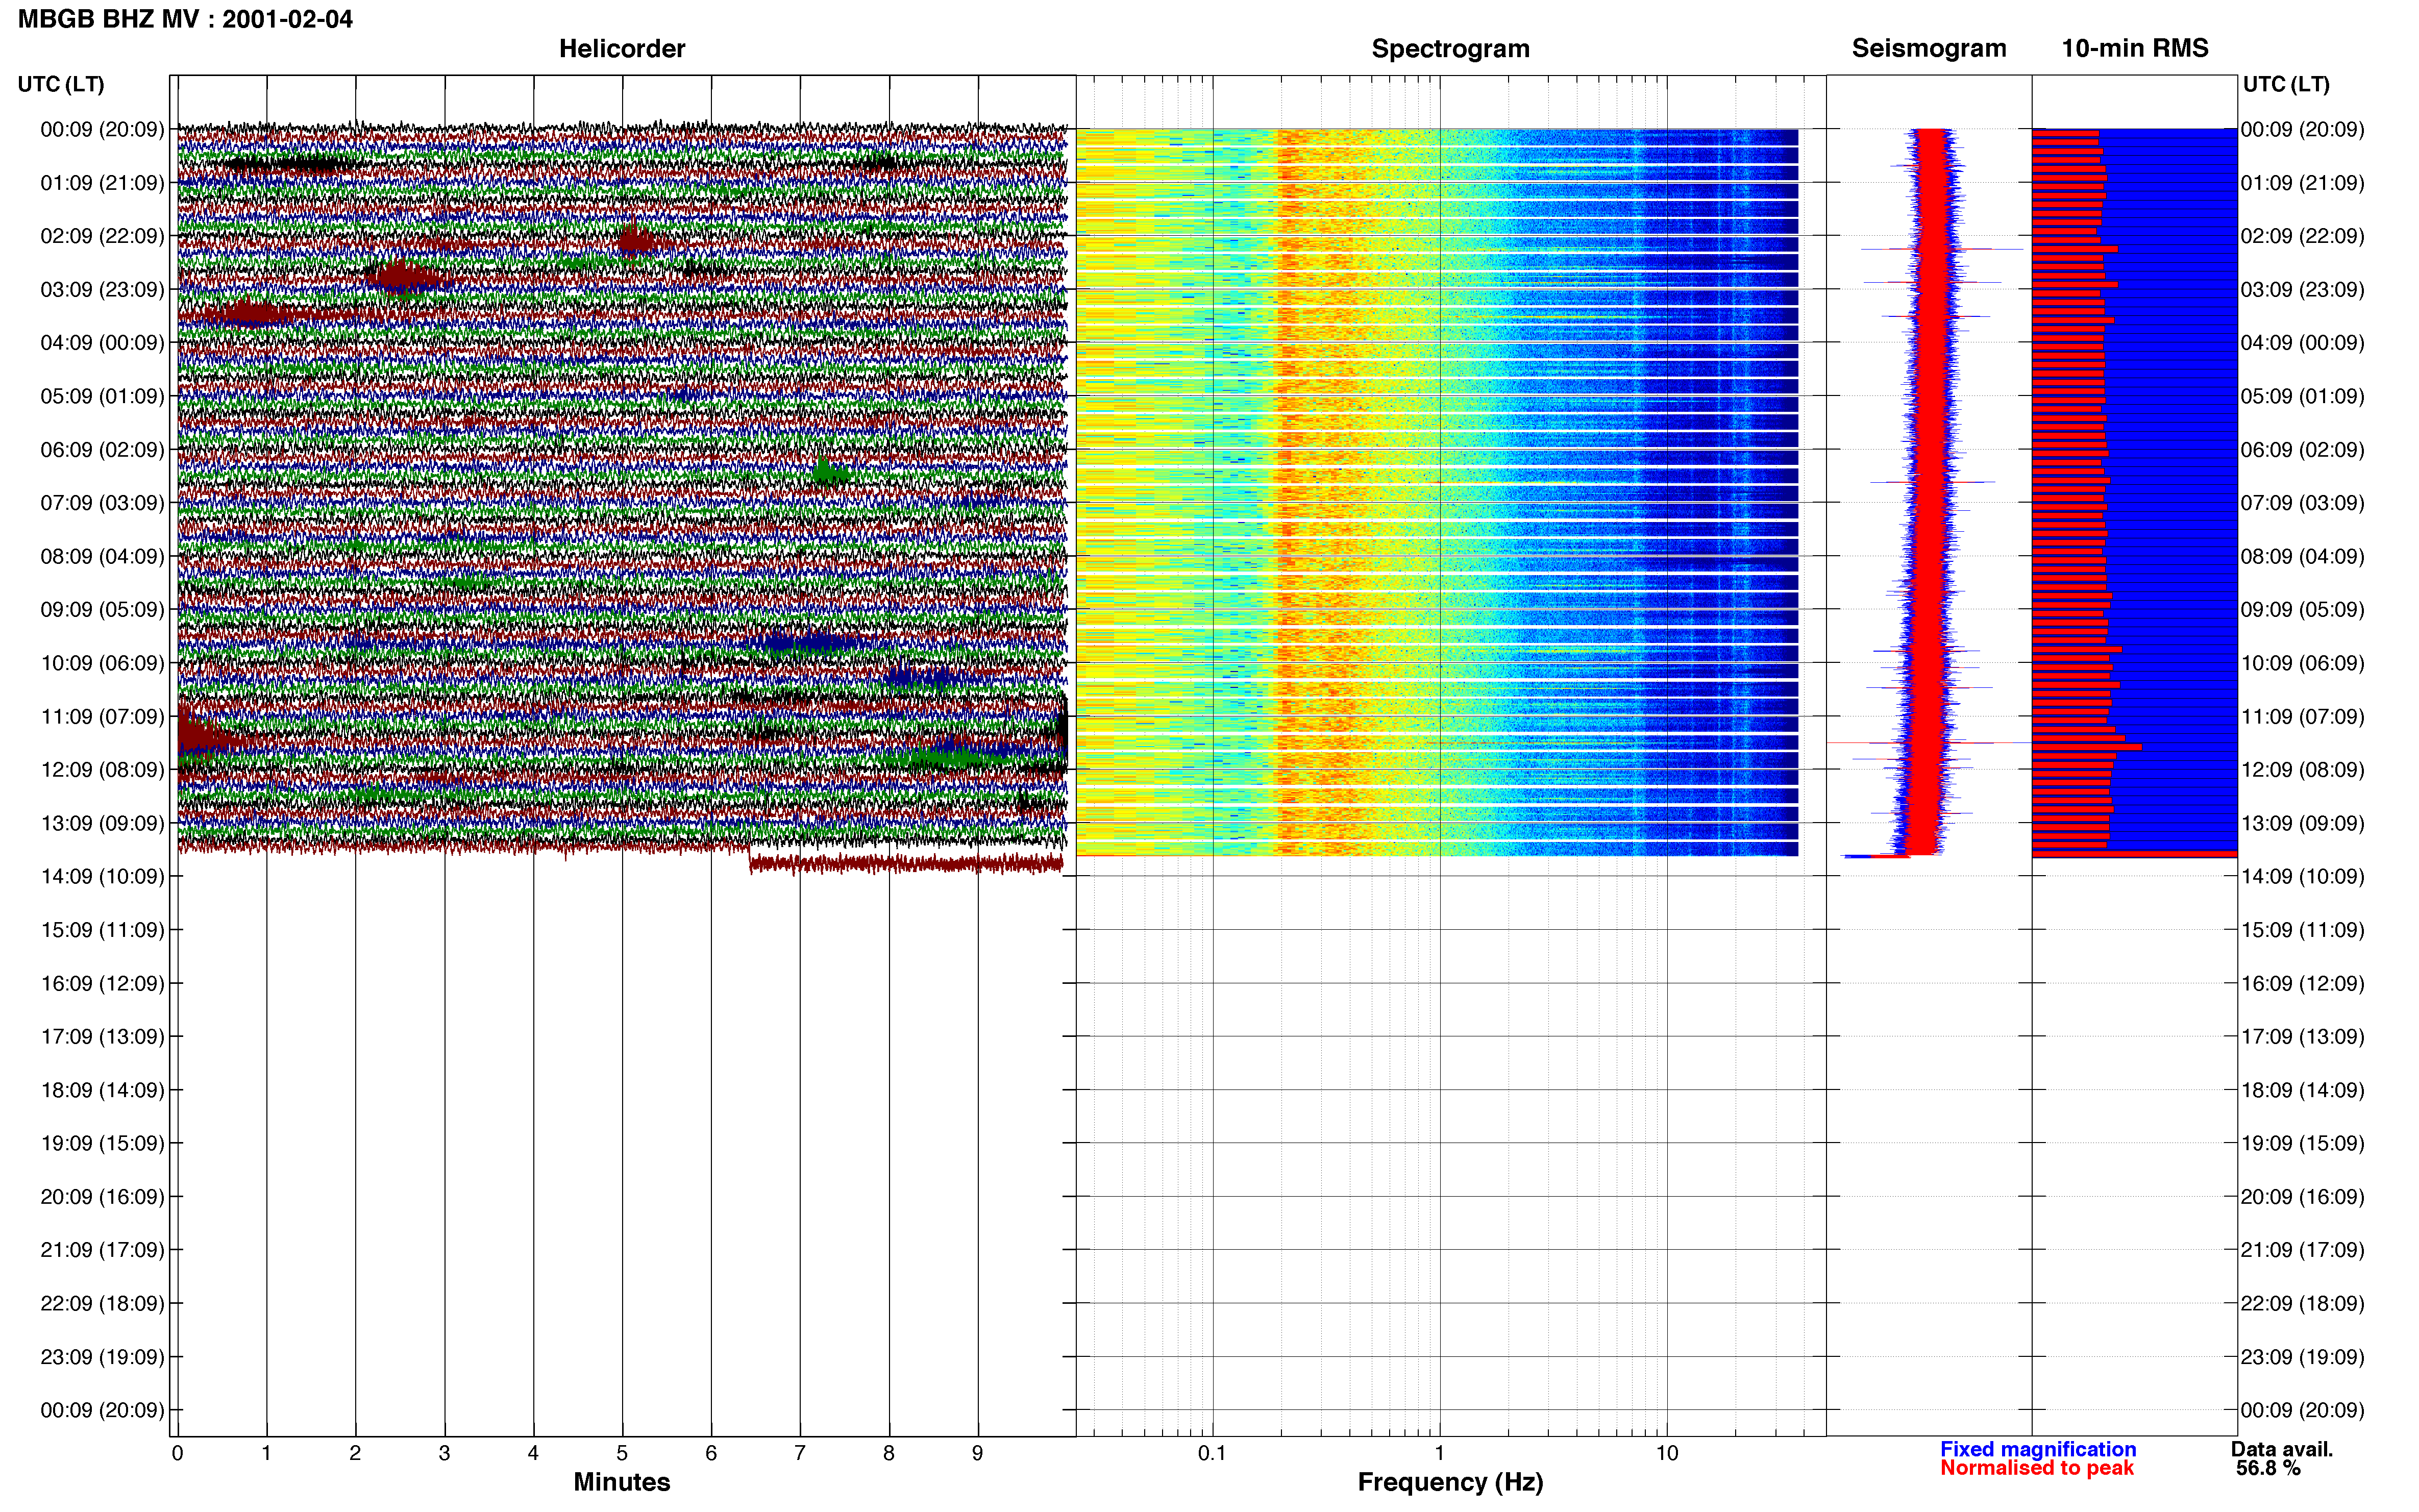2419x1512 pixels.
Task: Click the minute 7 tick label on Helicorder axis
Action: (800, 1453)
